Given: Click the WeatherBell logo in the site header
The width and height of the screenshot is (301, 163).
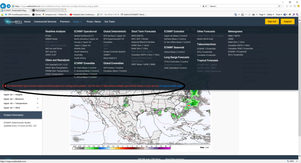Looking at the screenshot, I should click(13, 21).
